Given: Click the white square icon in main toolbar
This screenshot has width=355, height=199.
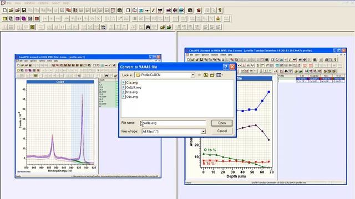Looking at the screenshot, I should click(x=128, y=11).
